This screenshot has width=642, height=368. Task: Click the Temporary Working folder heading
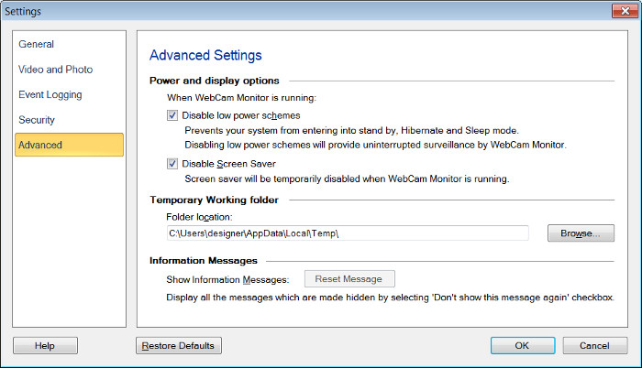pos(219,200)
